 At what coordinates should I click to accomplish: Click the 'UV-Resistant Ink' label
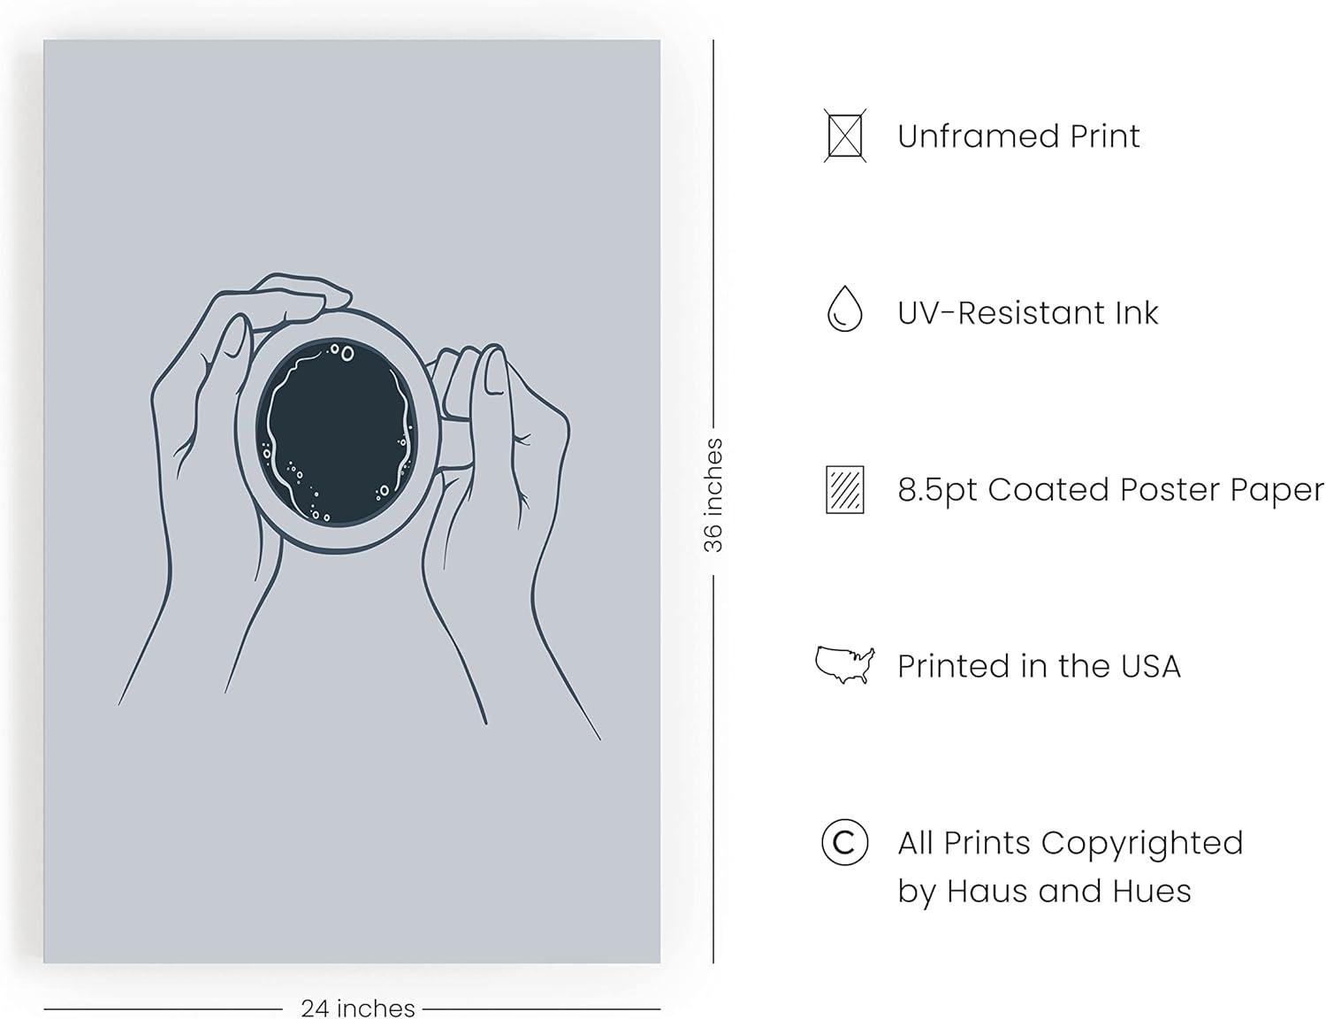coord(1028,313)
